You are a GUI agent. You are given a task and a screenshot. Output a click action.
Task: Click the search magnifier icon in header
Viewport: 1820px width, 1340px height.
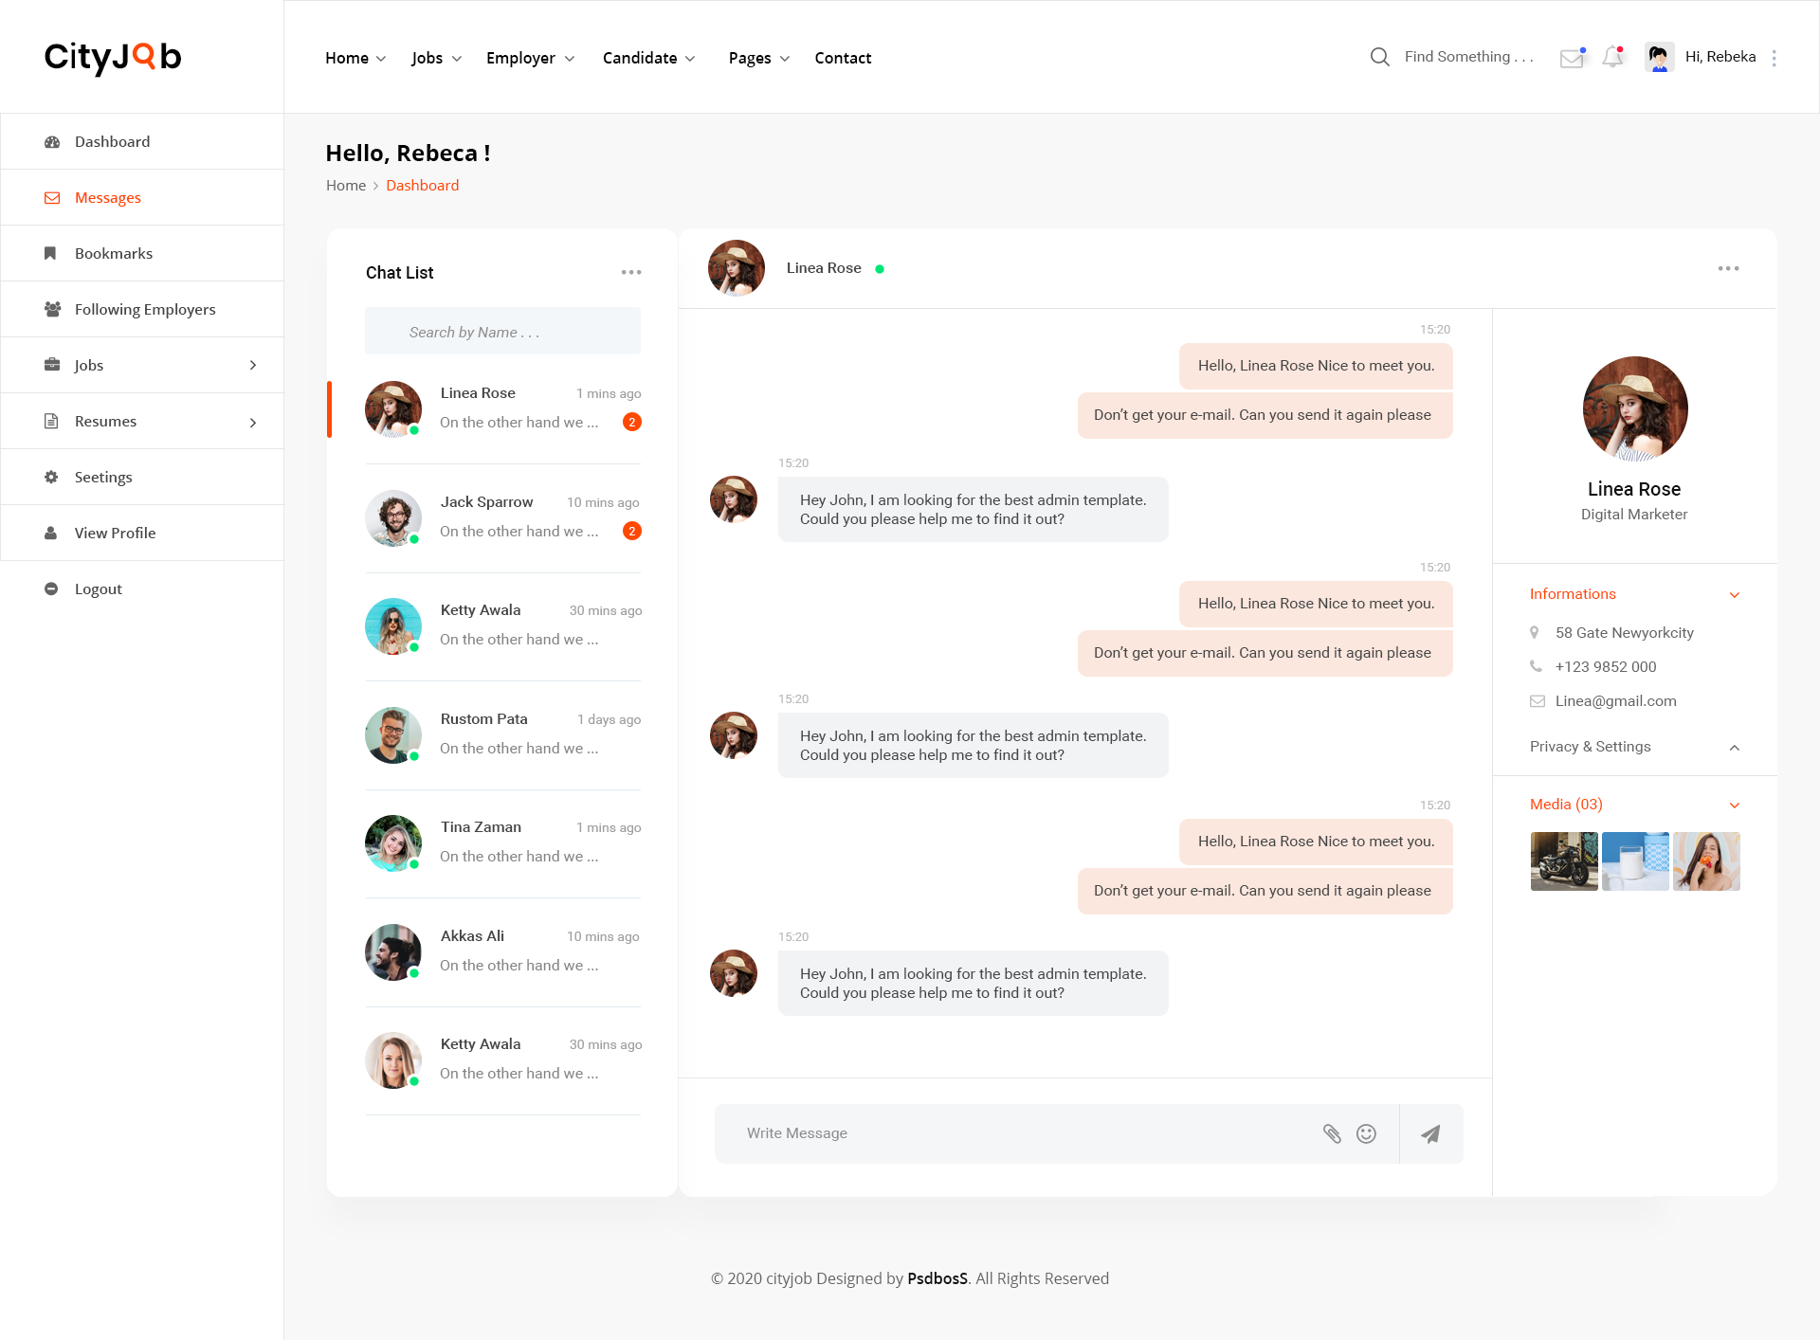point(1380,57)
